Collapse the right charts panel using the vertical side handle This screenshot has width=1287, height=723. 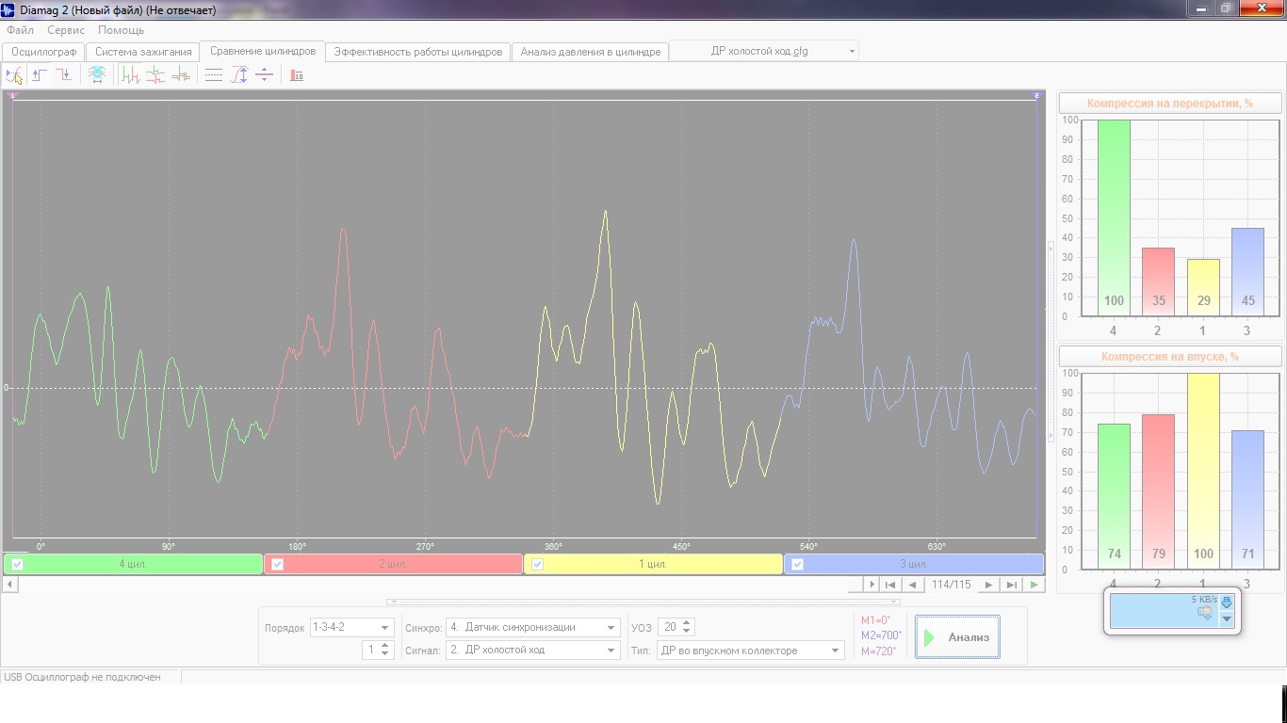point(1051,341)
